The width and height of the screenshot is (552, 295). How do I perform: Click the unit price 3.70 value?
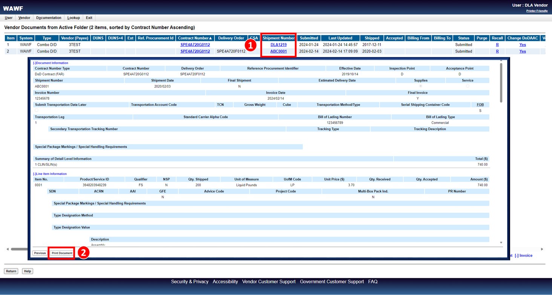[x=351, y=185]
